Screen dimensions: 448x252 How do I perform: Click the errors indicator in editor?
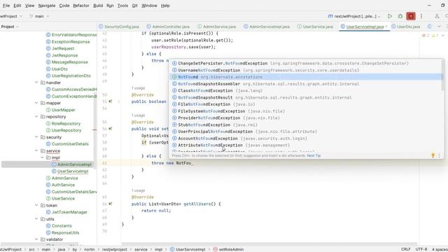[426, 36]
